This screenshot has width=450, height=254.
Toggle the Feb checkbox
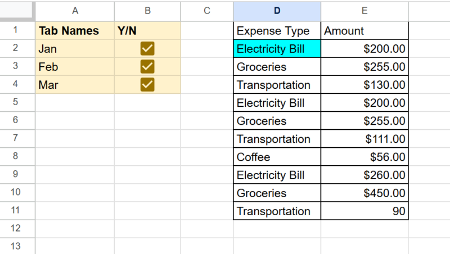click(x=147, y=67)
